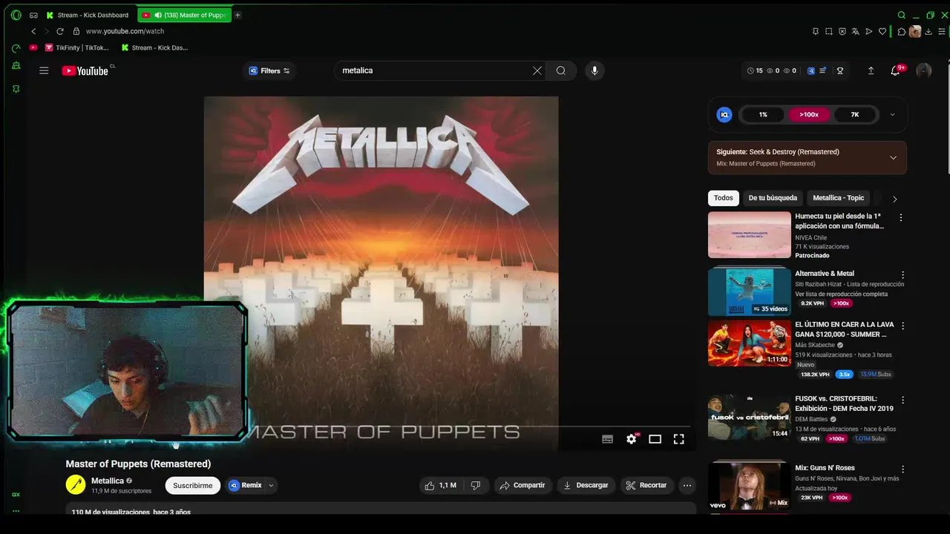The width and height of the screenshot is (950, 534).
Task: Click Ver lista de reproducción completa
Action: pyautogui.click(x=842, y=294)
